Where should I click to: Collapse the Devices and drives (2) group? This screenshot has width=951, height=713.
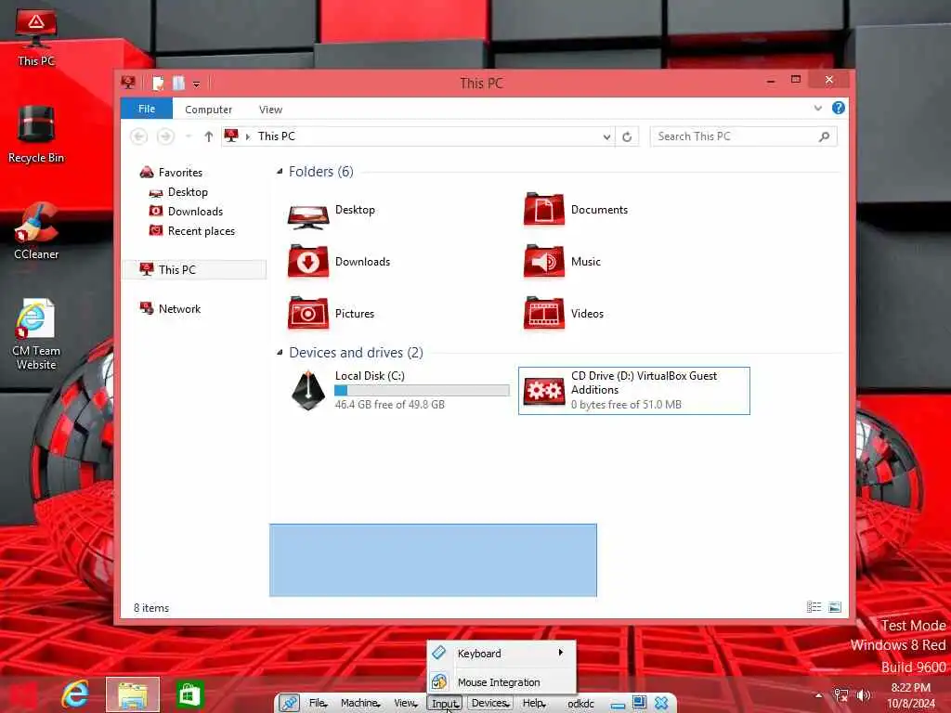[x=280, y=352]
